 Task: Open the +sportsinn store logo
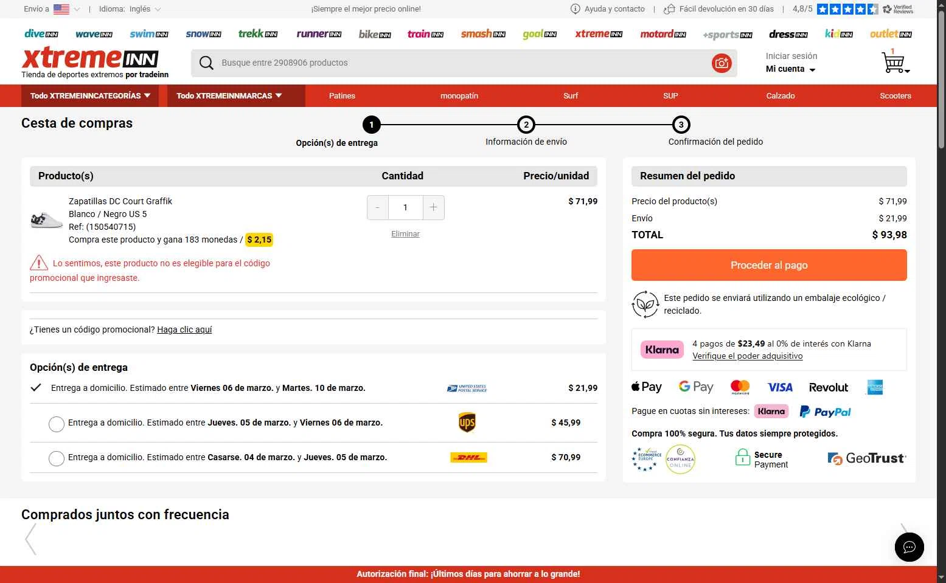tap(728, 35)
